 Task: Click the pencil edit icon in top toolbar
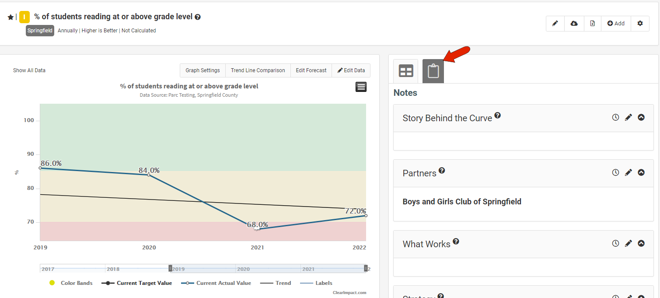(x=555, y=24)
